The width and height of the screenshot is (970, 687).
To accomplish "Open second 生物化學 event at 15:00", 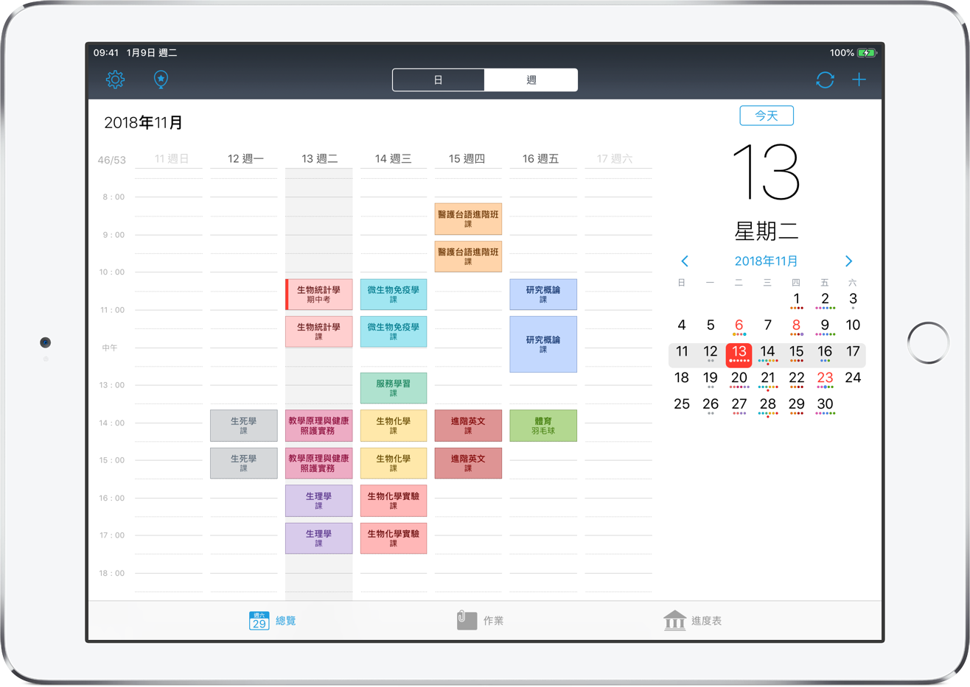I will (x=394, y=463).
